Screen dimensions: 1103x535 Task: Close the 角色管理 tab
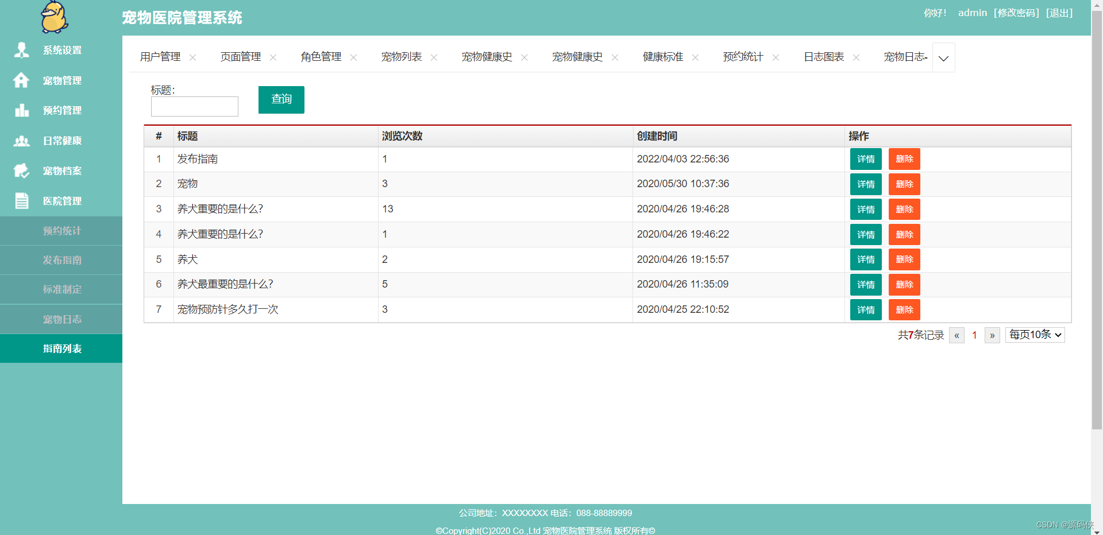(353, 57)
